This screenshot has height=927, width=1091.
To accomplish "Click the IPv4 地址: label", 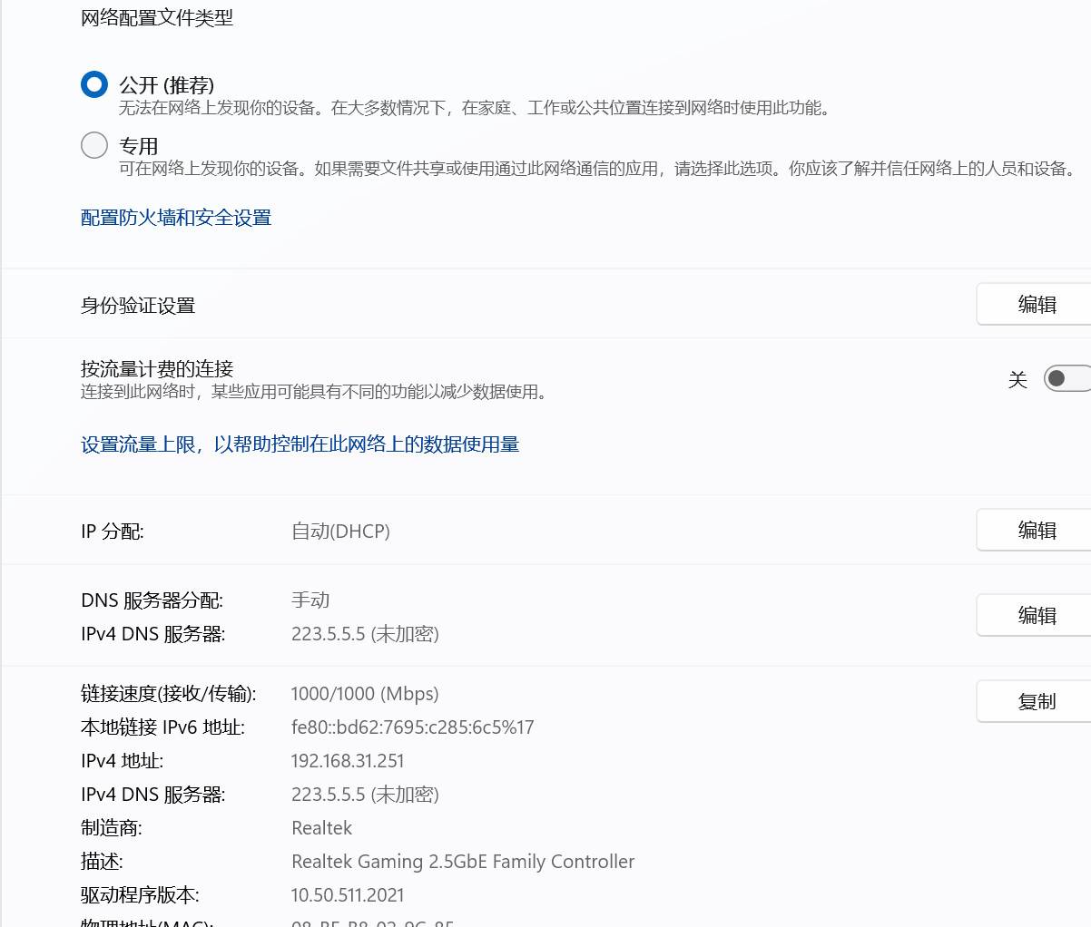I will tap(123, 761).
